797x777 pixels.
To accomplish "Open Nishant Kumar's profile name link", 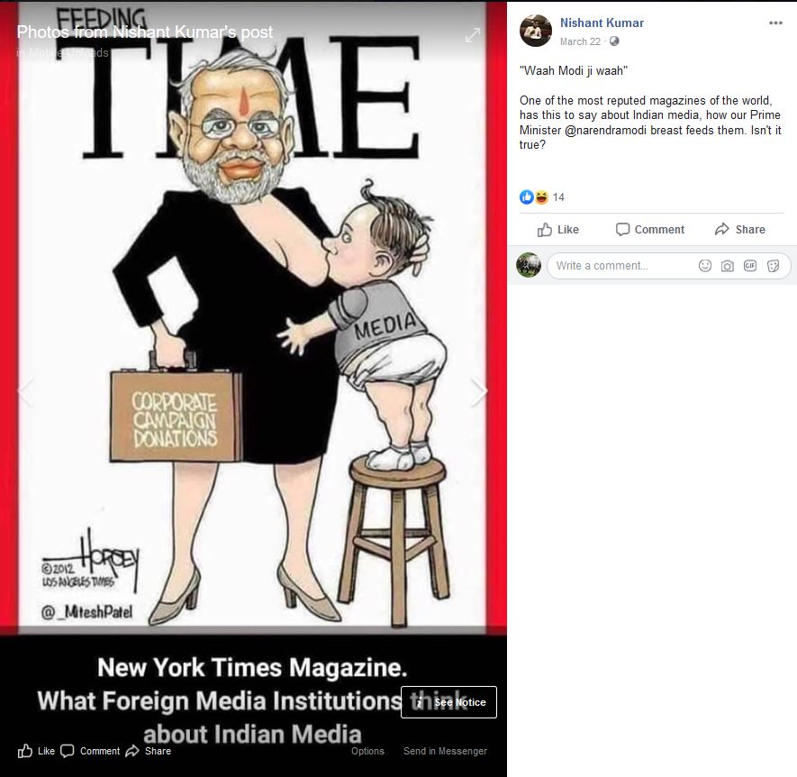I will [x=602, y=23].
